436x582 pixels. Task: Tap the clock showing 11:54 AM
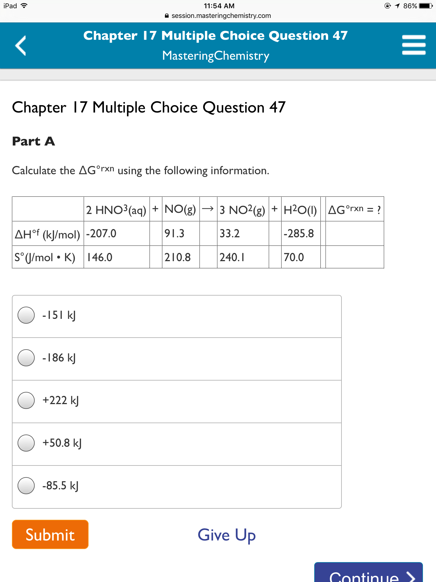point(217,6)
